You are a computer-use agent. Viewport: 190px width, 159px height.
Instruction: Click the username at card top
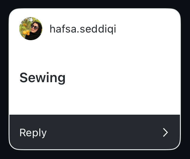point(83,29)
